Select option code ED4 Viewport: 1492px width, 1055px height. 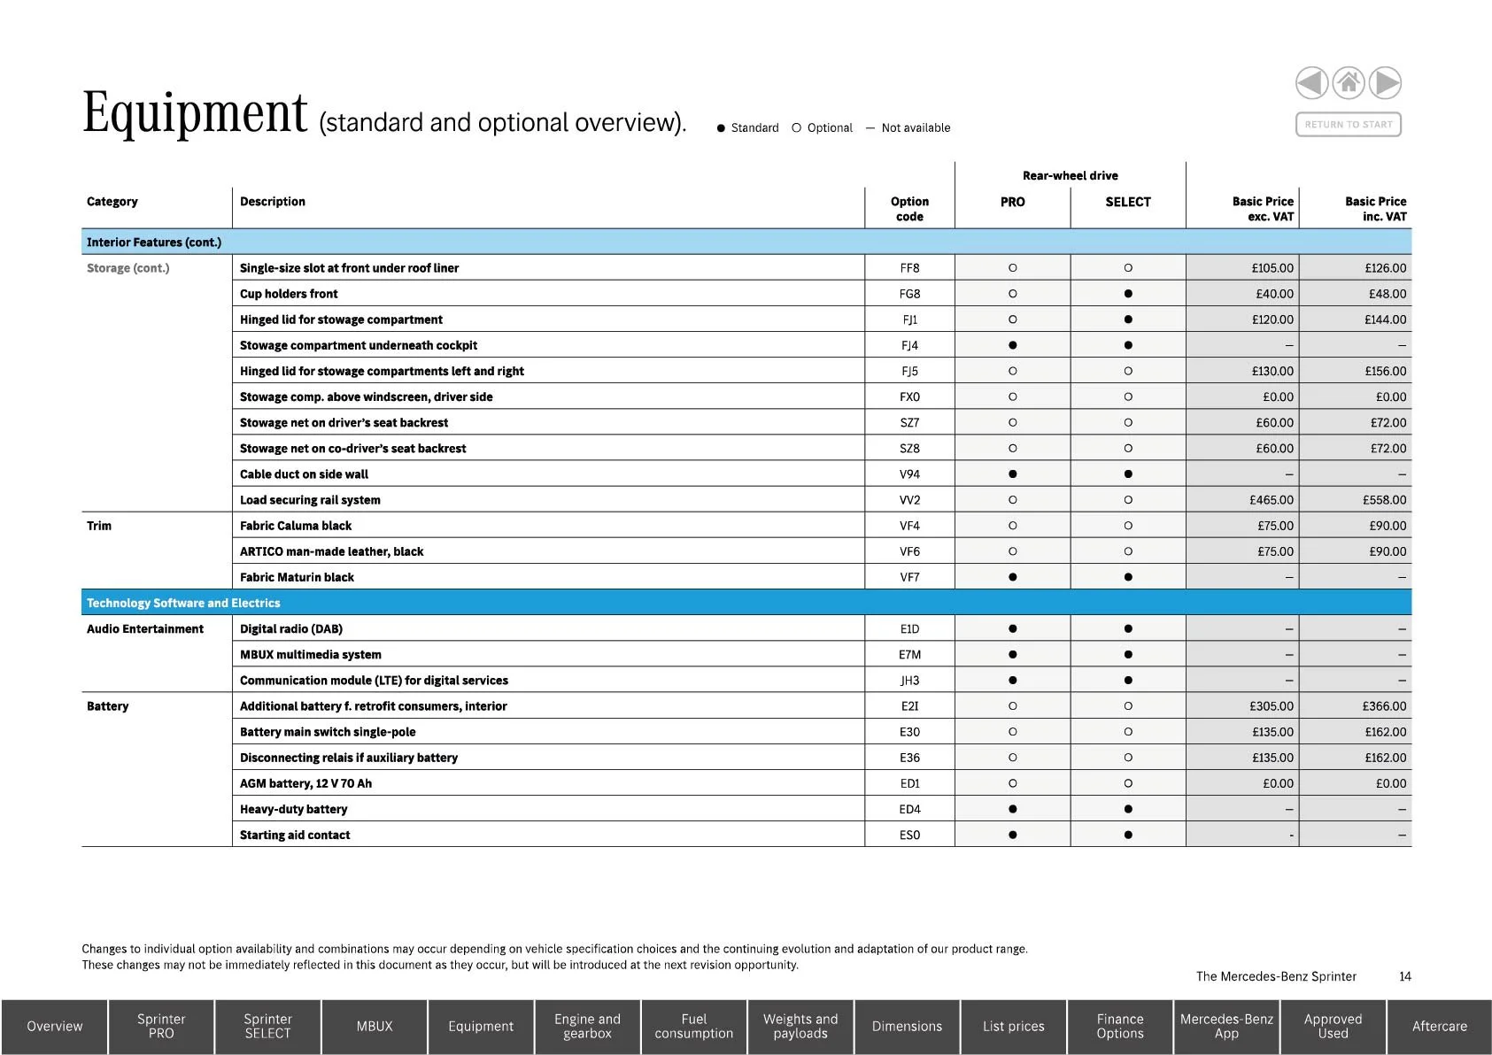point(909,810)
